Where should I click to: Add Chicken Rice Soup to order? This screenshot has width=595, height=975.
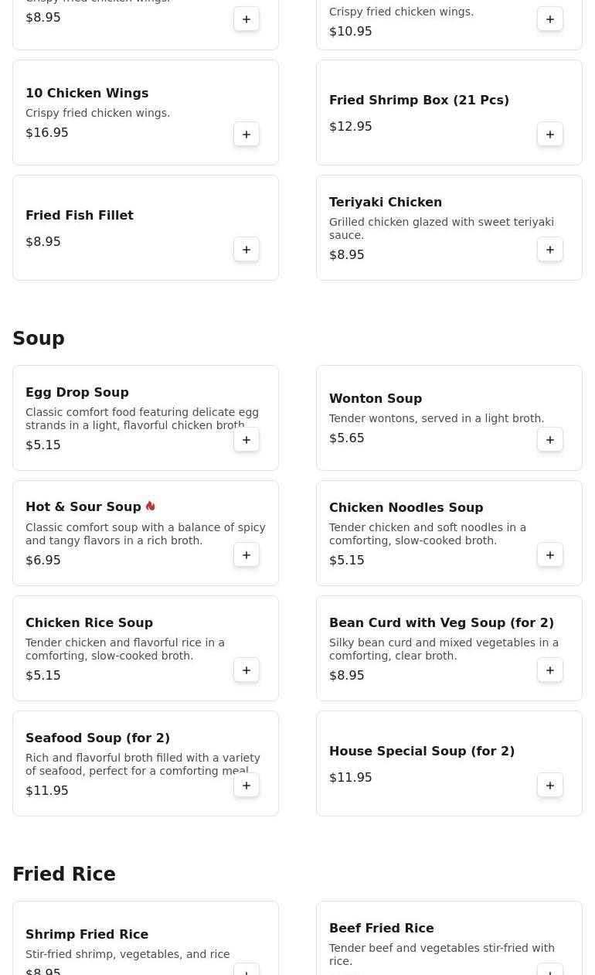coord(246,670)
